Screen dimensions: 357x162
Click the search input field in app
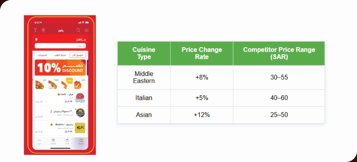coord(60,46)
